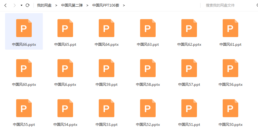
Task: Click the file name text 中国风6.pptx
Action: [x=65, y=85]
